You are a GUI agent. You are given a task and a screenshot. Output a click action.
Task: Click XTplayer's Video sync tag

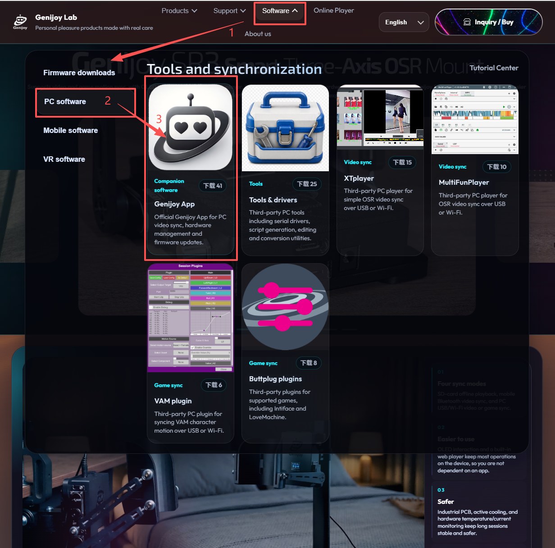coord(358,162)
